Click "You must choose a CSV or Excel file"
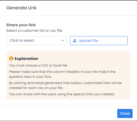 click(38, 65)
